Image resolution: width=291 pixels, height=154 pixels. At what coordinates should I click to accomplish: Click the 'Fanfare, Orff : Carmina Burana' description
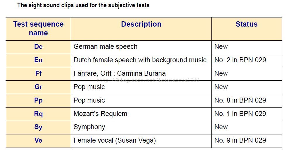coord(119,73)
